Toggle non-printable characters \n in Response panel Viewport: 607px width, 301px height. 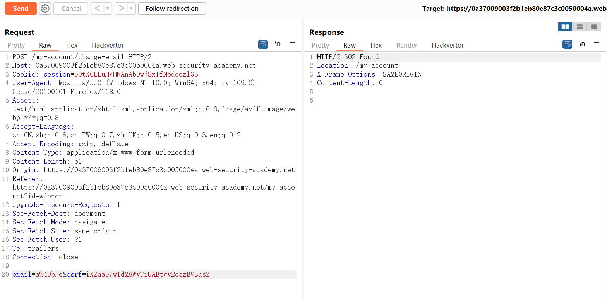582,44
